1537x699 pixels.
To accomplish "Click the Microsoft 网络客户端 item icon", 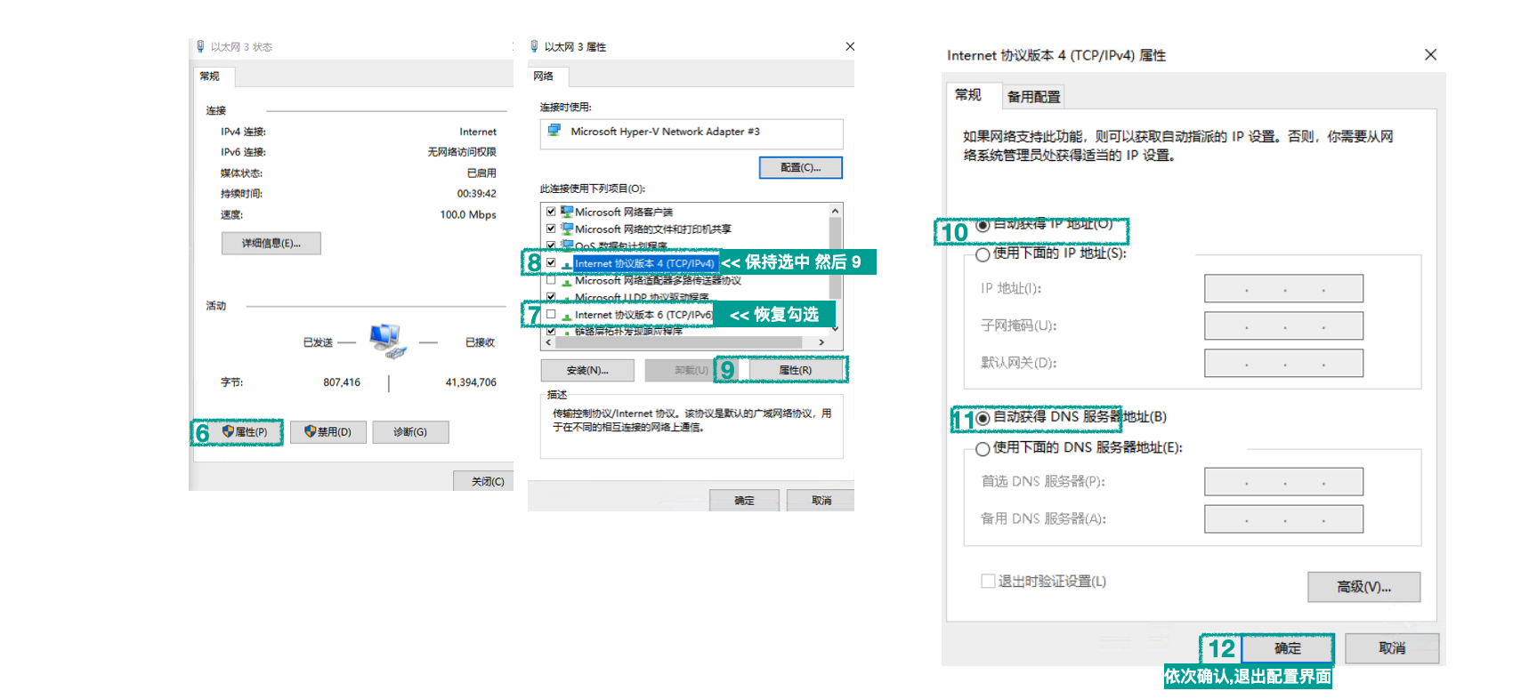I will [566, 212].
